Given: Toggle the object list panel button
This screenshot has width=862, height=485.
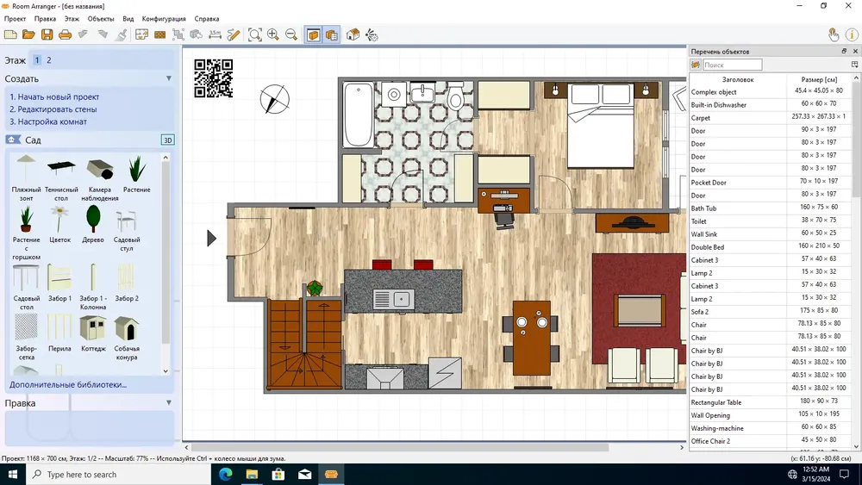Looking at the screenshot, I should click(332, 34).
